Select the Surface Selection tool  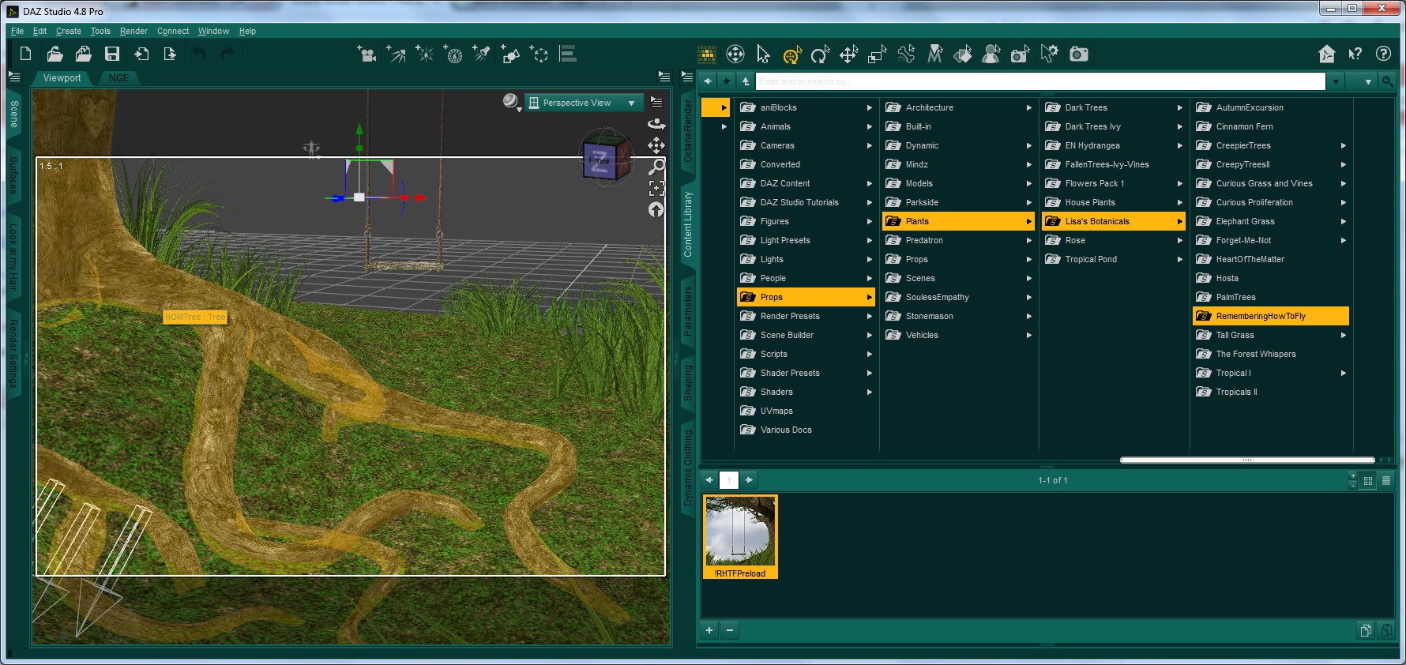click(963, 54)
